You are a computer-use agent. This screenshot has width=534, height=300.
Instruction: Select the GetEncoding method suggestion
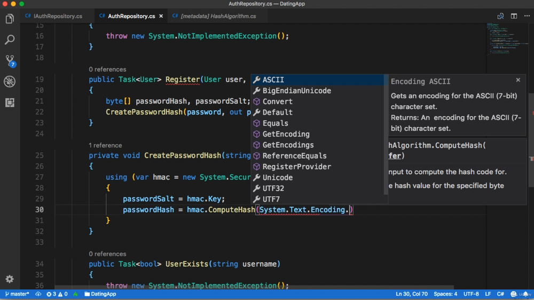click(317, 134)
